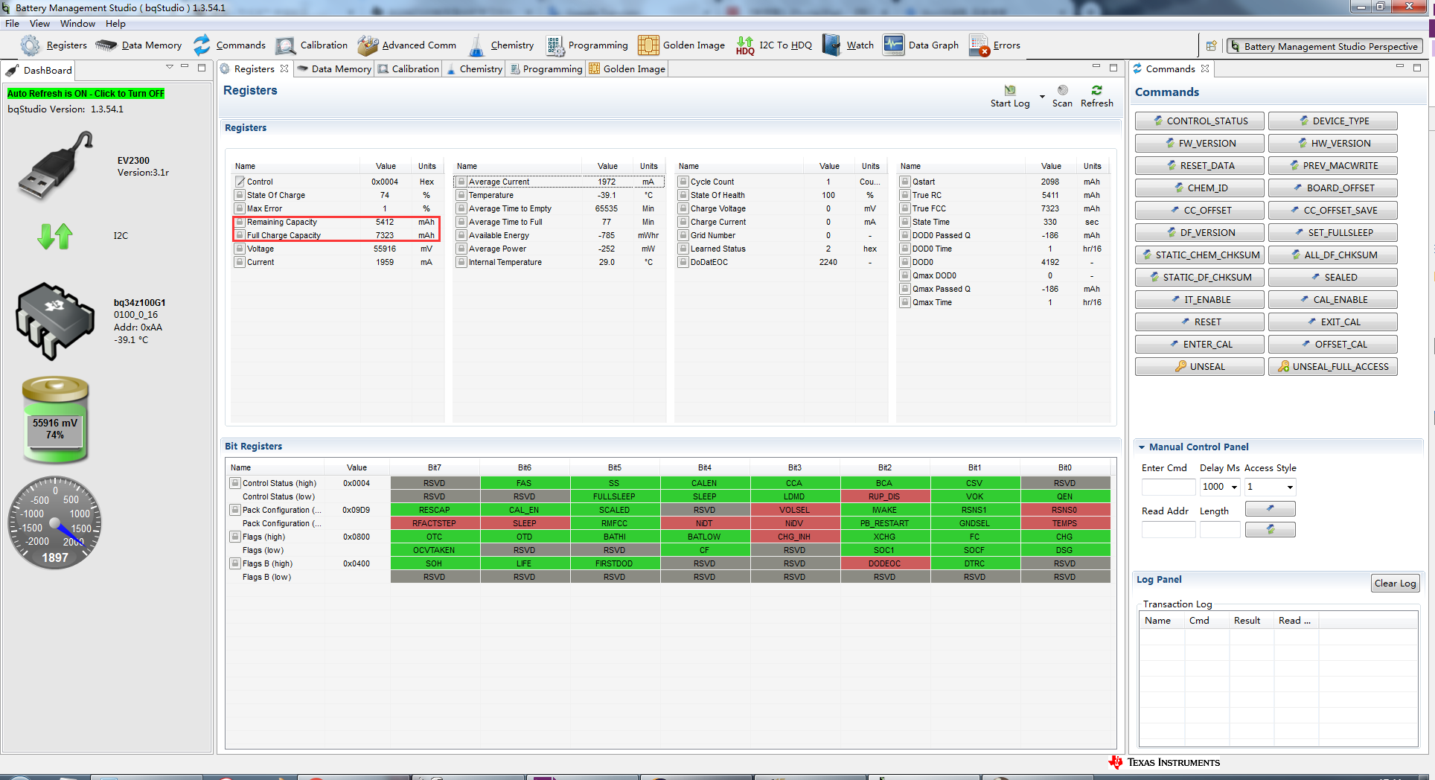The image size is (1435, 780).
Task: Open the Registers toolbar icon
Action: click(31, 45)
